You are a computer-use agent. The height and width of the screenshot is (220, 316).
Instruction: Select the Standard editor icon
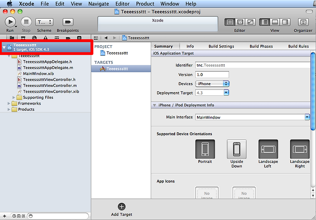coord(230,22)
